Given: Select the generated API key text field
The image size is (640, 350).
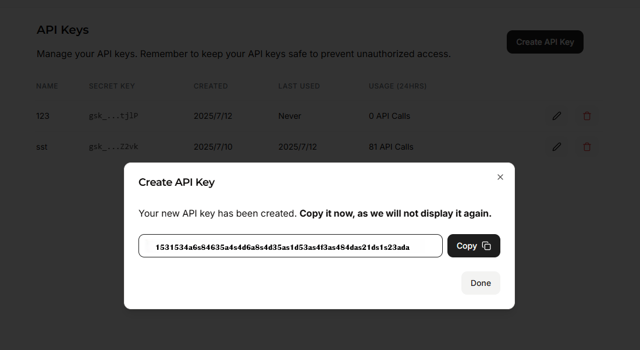Looking at the screenshot, I should point(290,246).
